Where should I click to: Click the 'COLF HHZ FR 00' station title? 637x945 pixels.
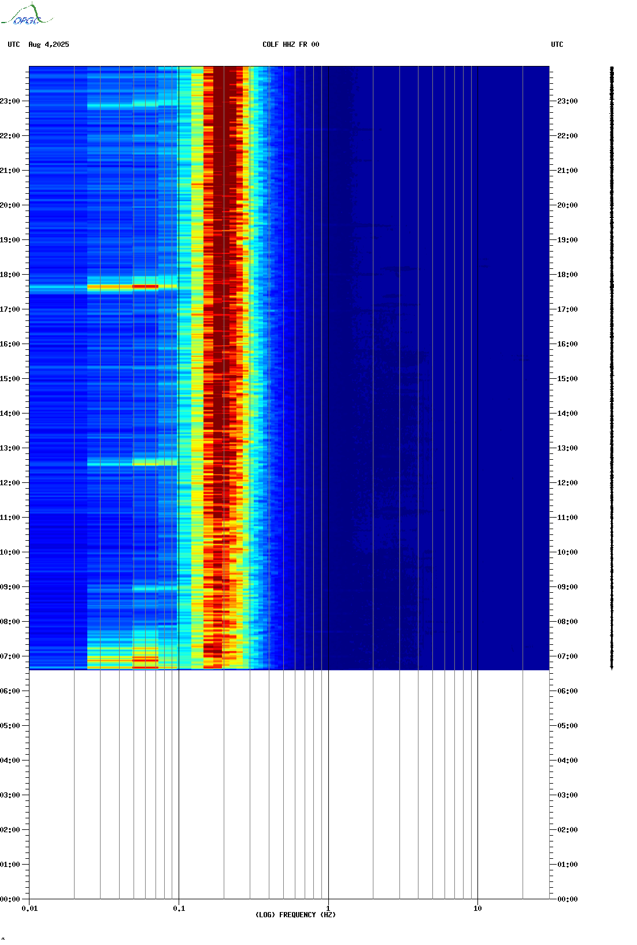coord(291,45)
